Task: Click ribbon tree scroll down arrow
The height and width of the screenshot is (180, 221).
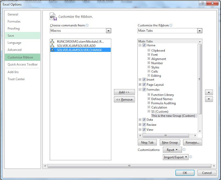Action: coord(200,131)
